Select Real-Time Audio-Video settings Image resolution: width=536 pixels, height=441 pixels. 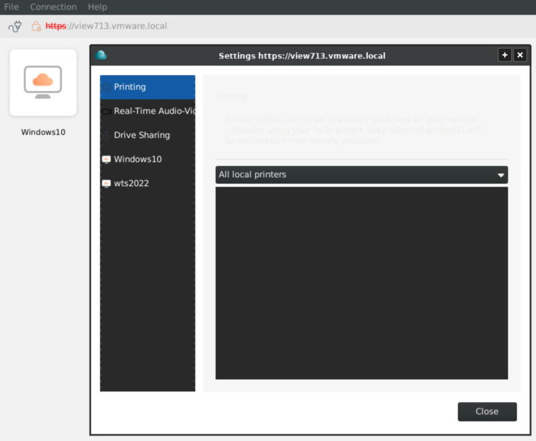point(154,111)
